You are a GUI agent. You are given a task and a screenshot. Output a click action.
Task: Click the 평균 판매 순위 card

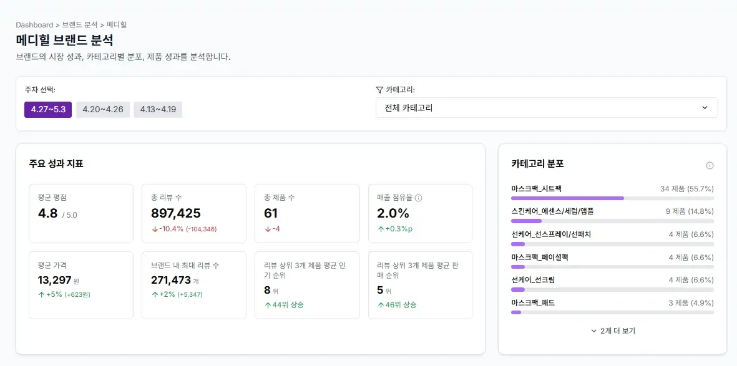click(x=420, y=285)
